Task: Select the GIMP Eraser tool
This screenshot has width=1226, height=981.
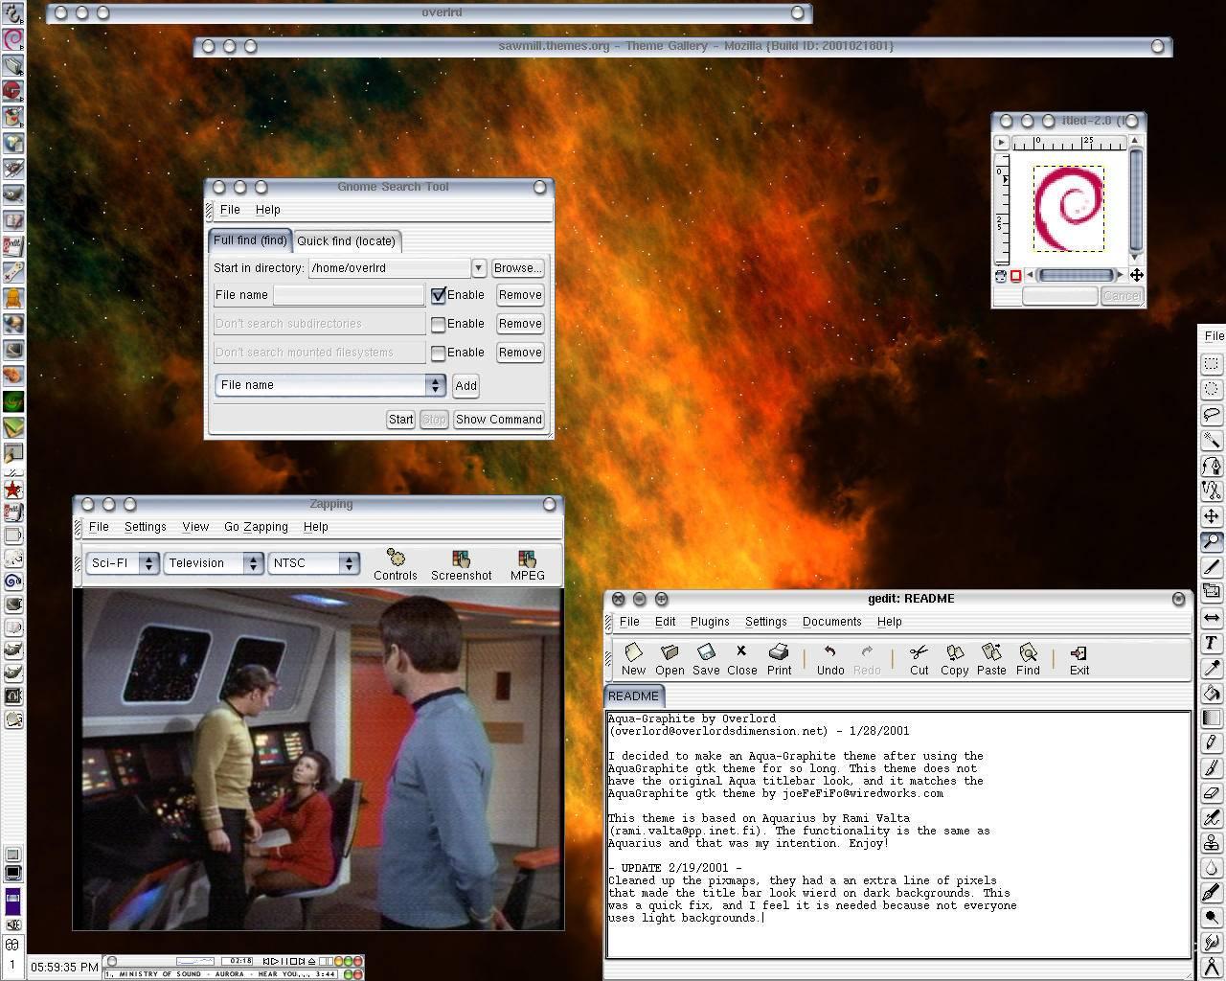Action: pyautogui.click(x=1212, y=792)
